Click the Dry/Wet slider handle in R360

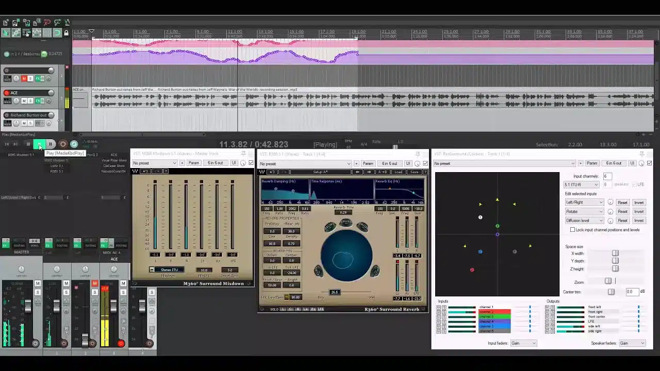[335, 292]
